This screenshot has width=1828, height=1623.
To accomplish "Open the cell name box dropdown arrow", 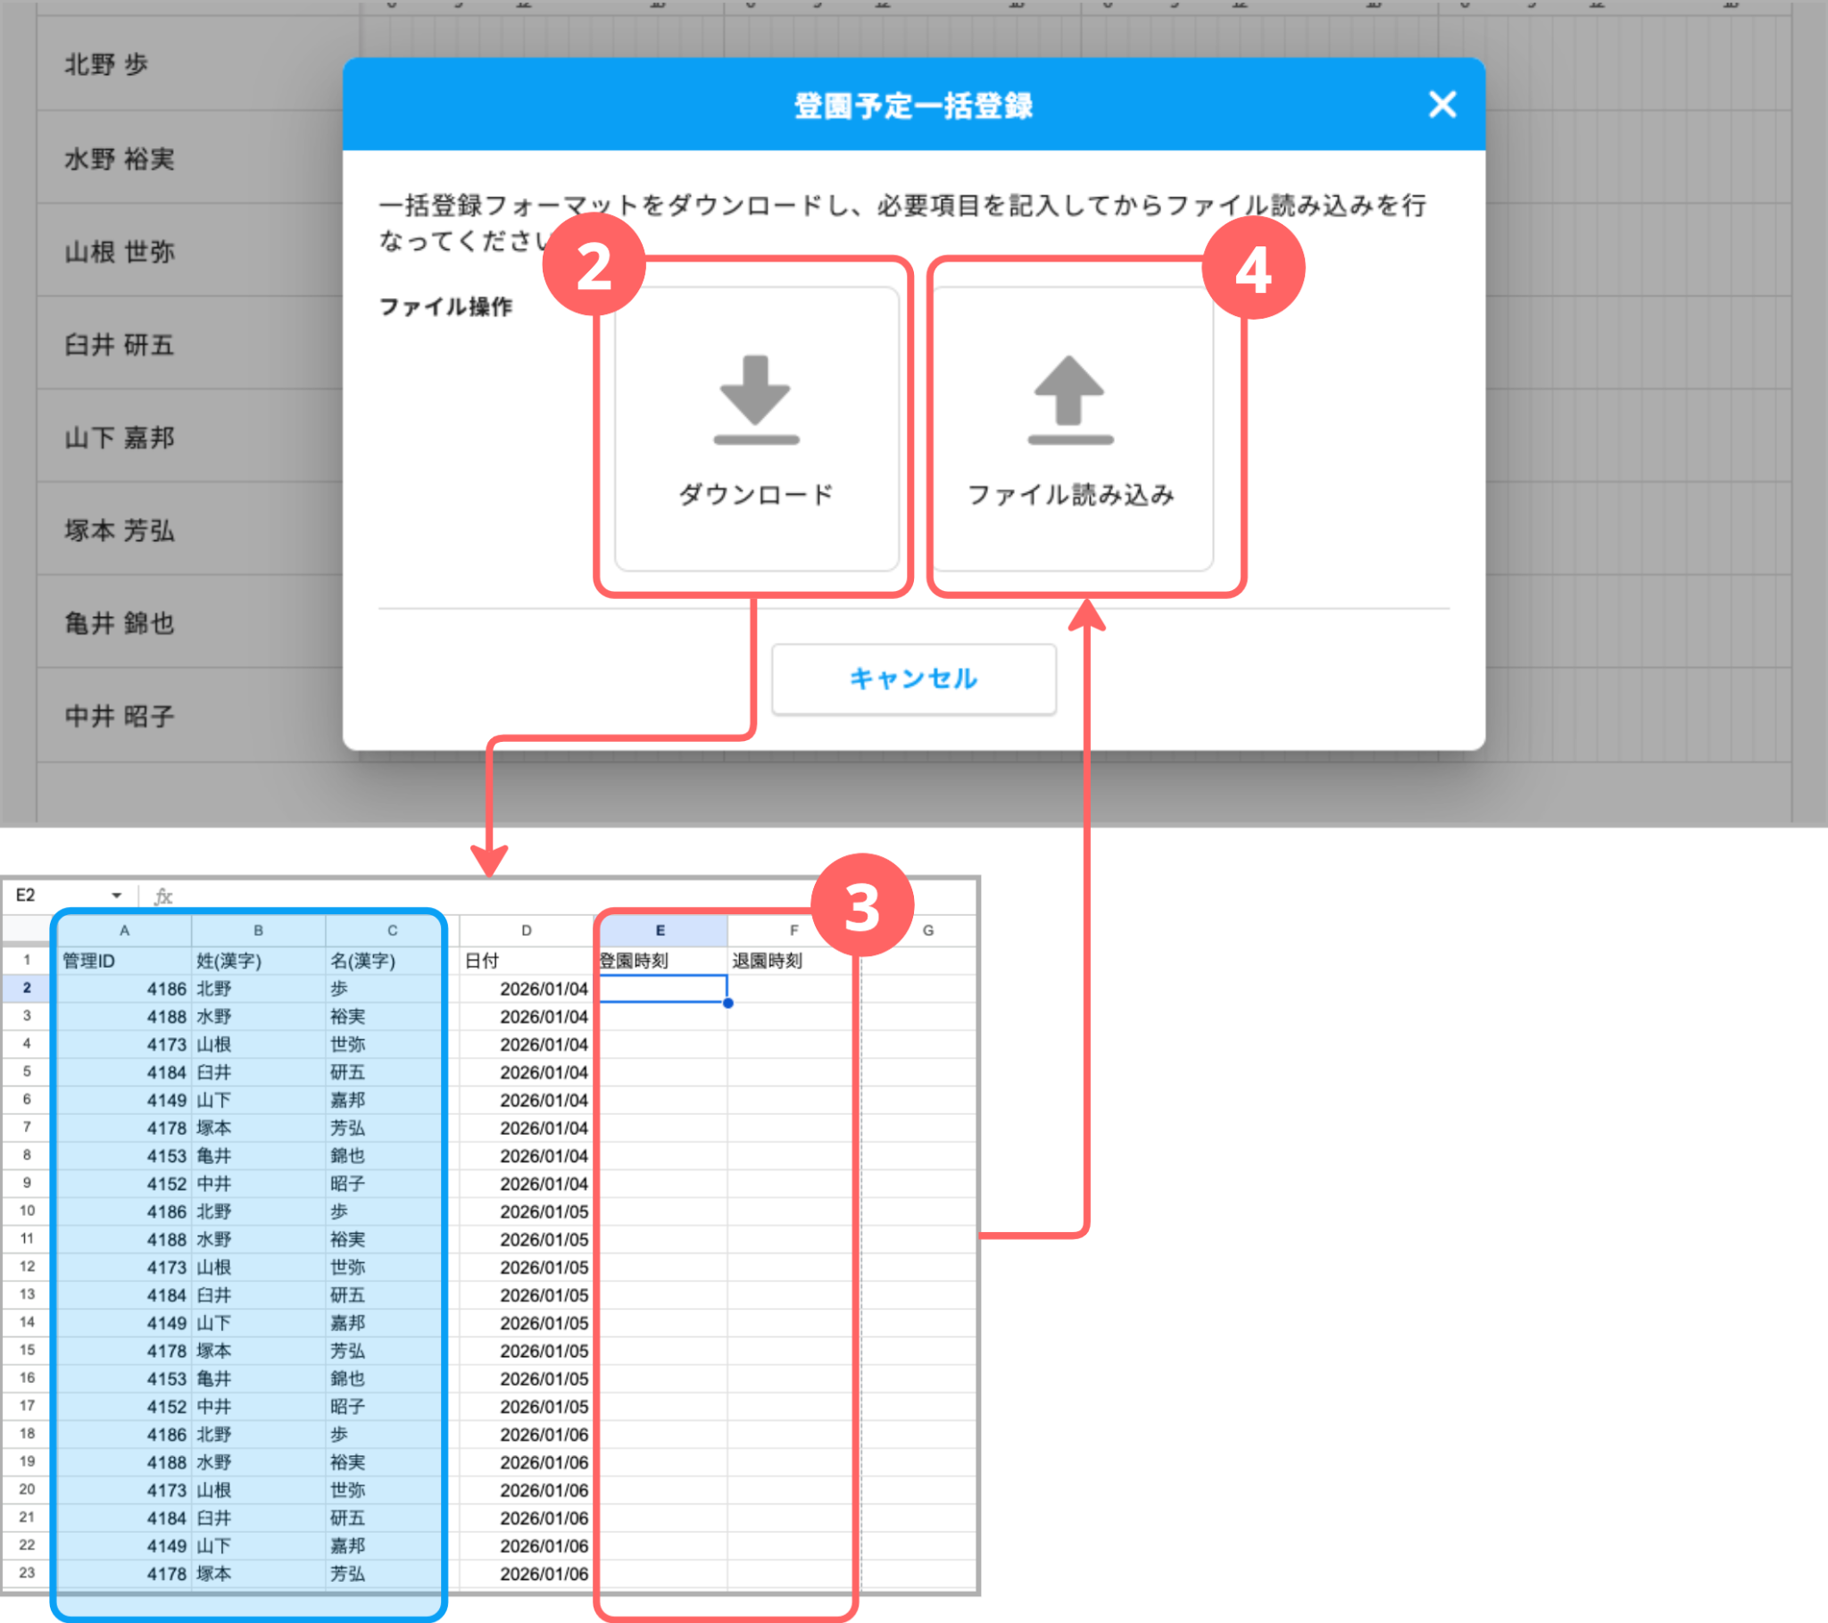I will 116,895.
